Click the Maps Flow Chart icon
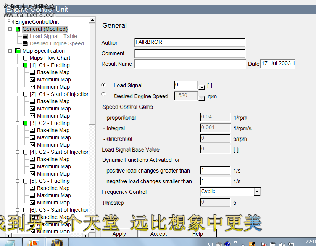Screen dimensions: 316x246 tap(25, 58)
